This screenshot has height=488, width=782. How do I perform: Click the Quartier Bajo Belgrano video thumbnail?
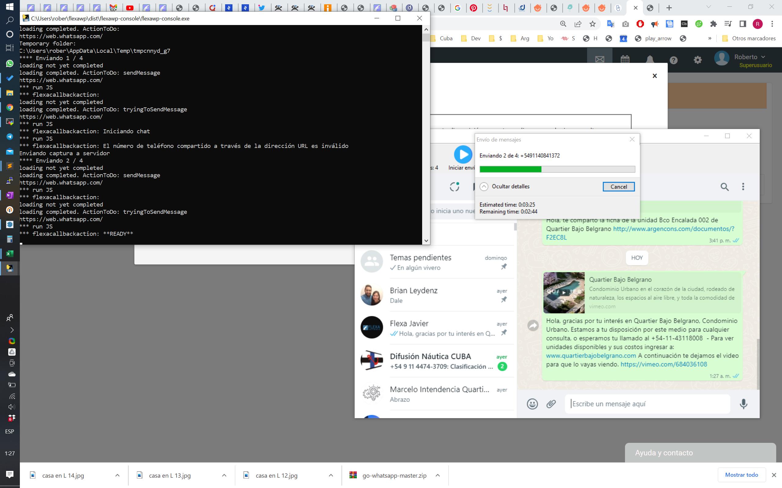coord(564,293)
